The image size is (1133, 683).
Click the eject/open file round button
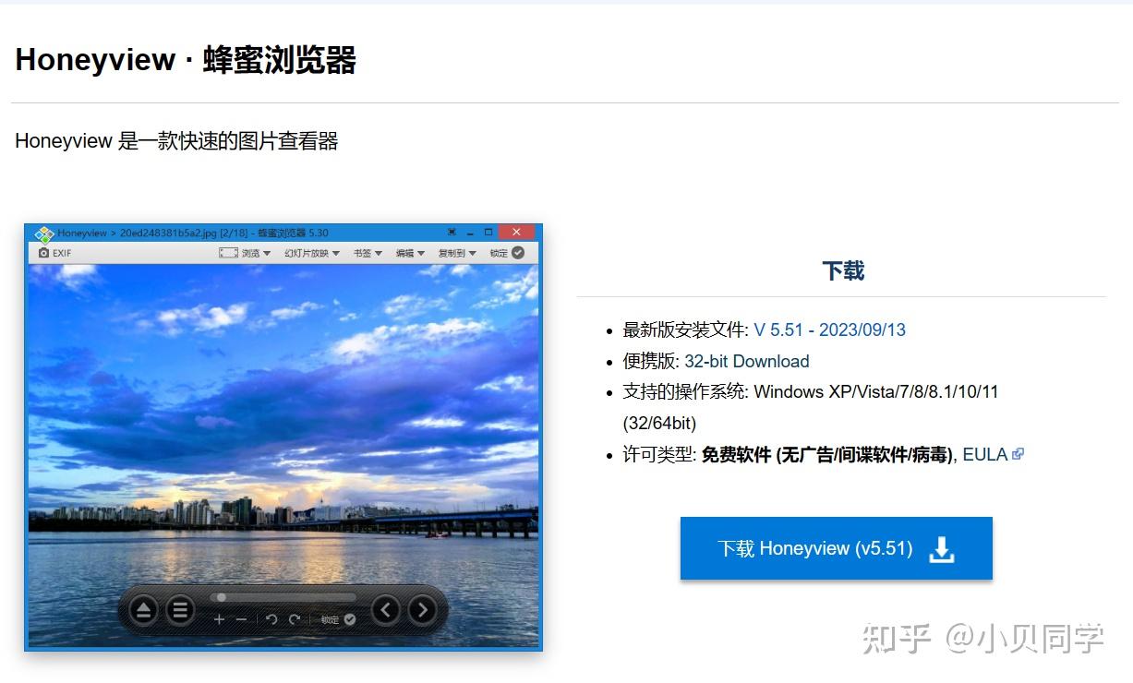point(143,609)
